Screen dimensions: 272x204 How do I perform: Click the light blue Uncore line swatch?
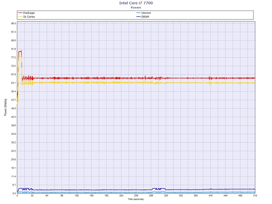click(138, 13)
